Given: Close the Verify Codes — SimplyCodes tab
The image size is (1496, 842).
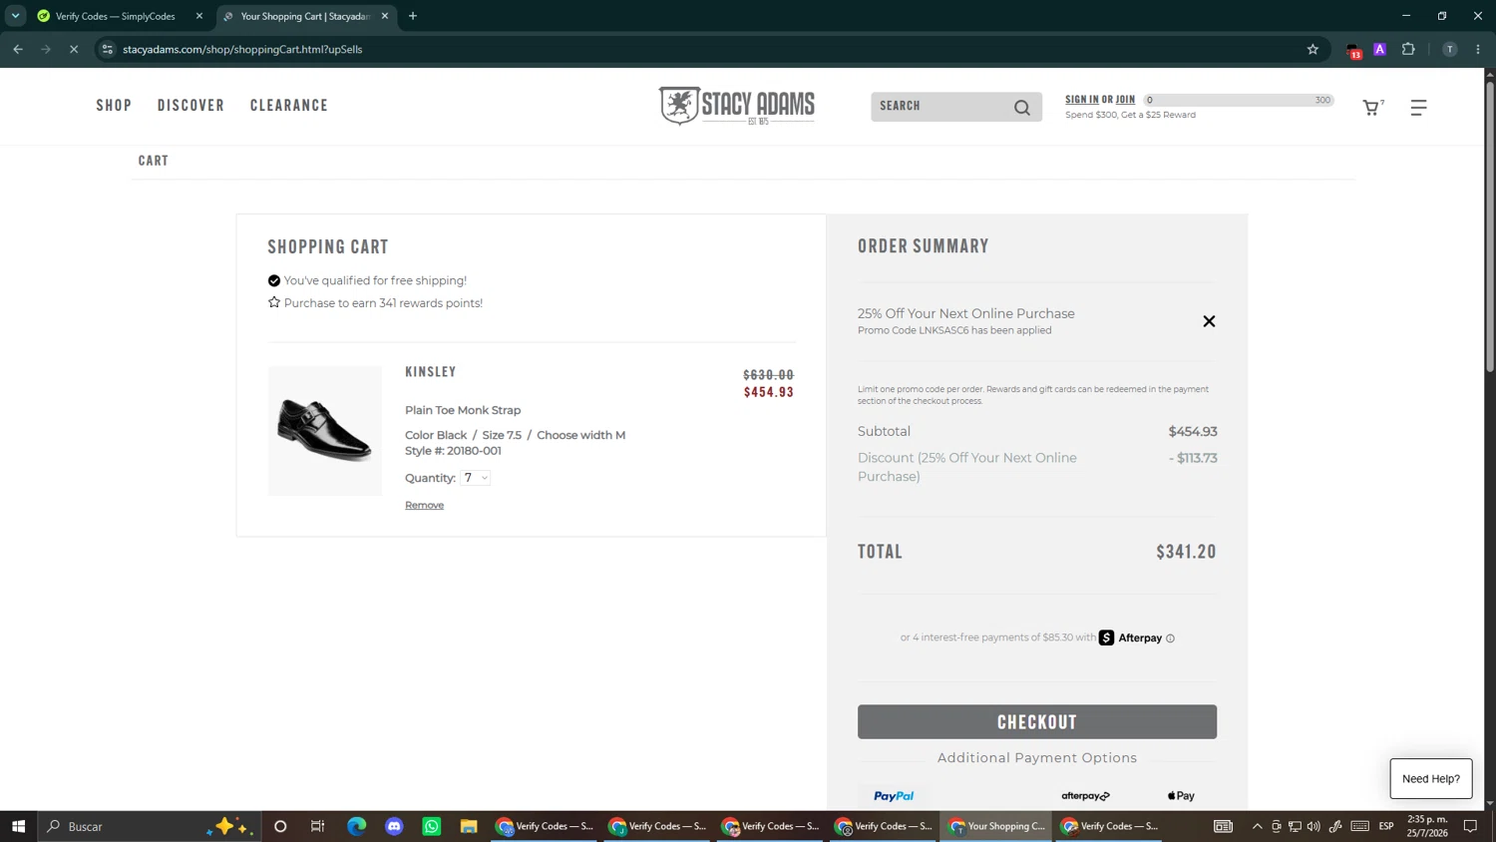Looking at the screenshot, I should point(199,16).
